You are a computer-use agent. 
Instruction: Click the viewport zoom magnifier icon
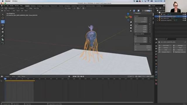click(131, 22)
